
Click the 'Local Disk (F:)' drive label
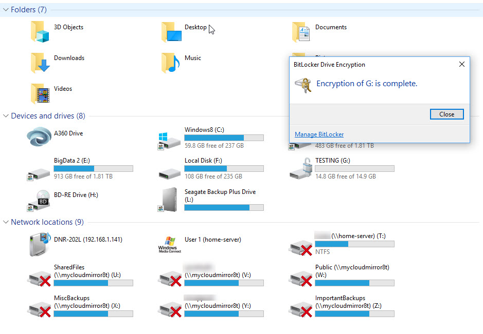pyautogui.click(x=203, y=161)
